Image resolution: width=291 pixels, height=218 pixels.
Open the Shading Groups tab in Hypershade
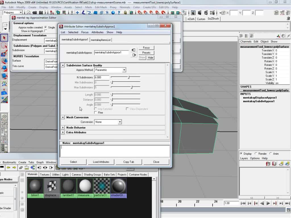(x=92, y=175)
